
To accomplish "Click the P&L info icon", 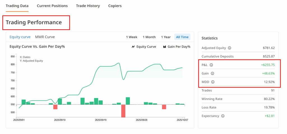I will [211, 65].
